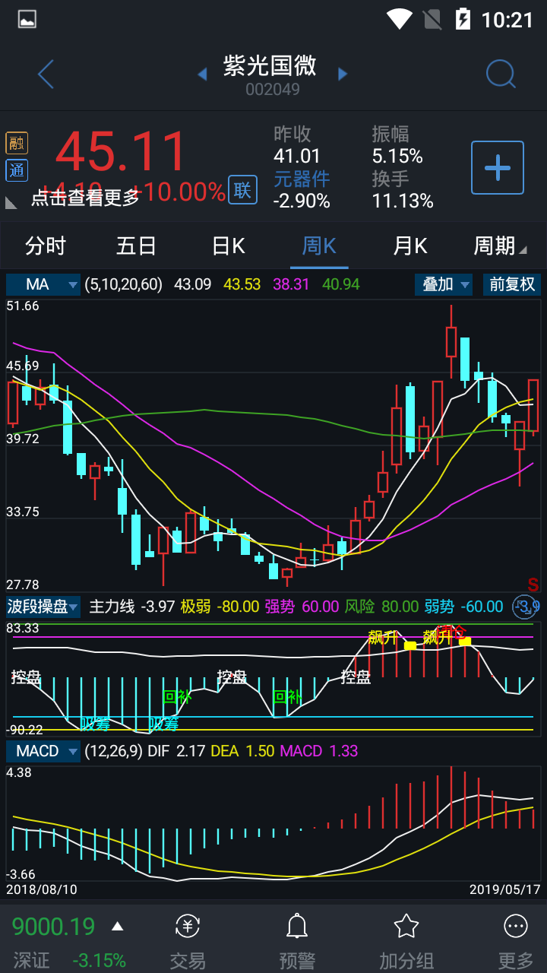Switch to the 五日 tab
547x973 pixels.
[137, 246]
